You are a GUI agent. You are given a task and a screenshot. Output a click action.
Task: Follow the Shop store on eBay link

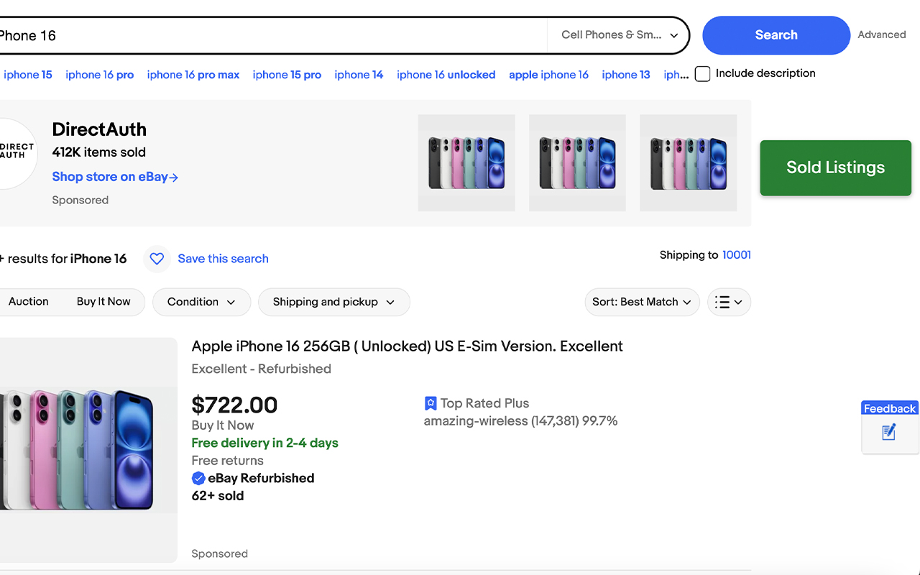115,177
